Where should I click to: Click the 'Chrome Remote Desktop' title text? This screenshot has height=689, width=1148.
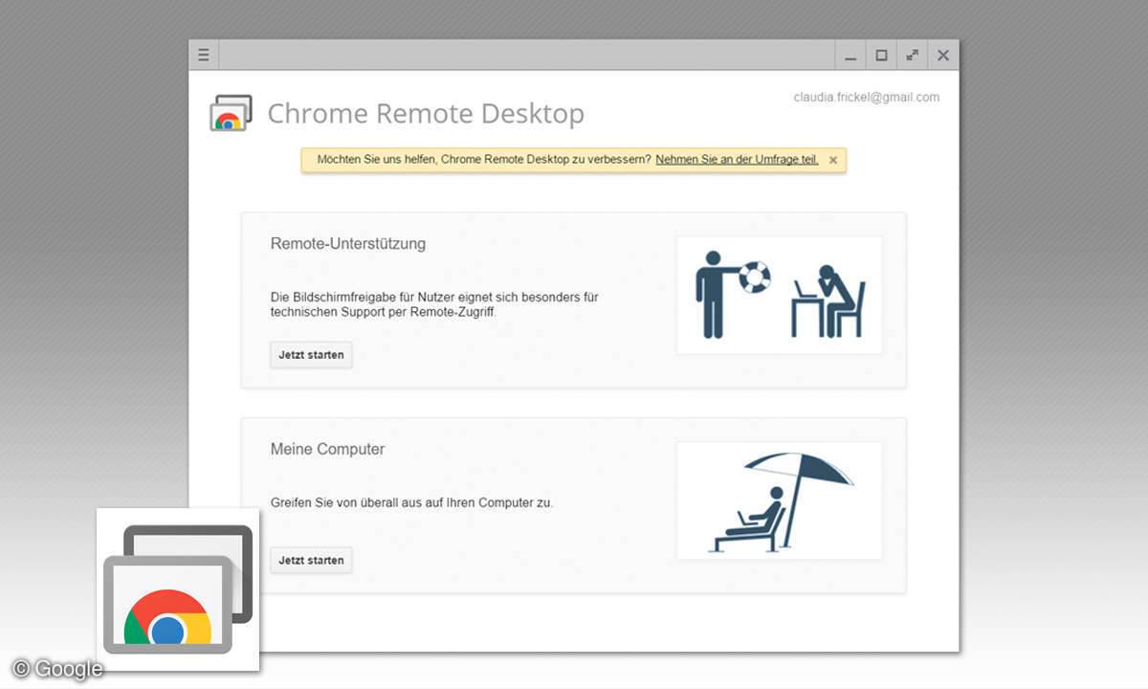(426, 113)
